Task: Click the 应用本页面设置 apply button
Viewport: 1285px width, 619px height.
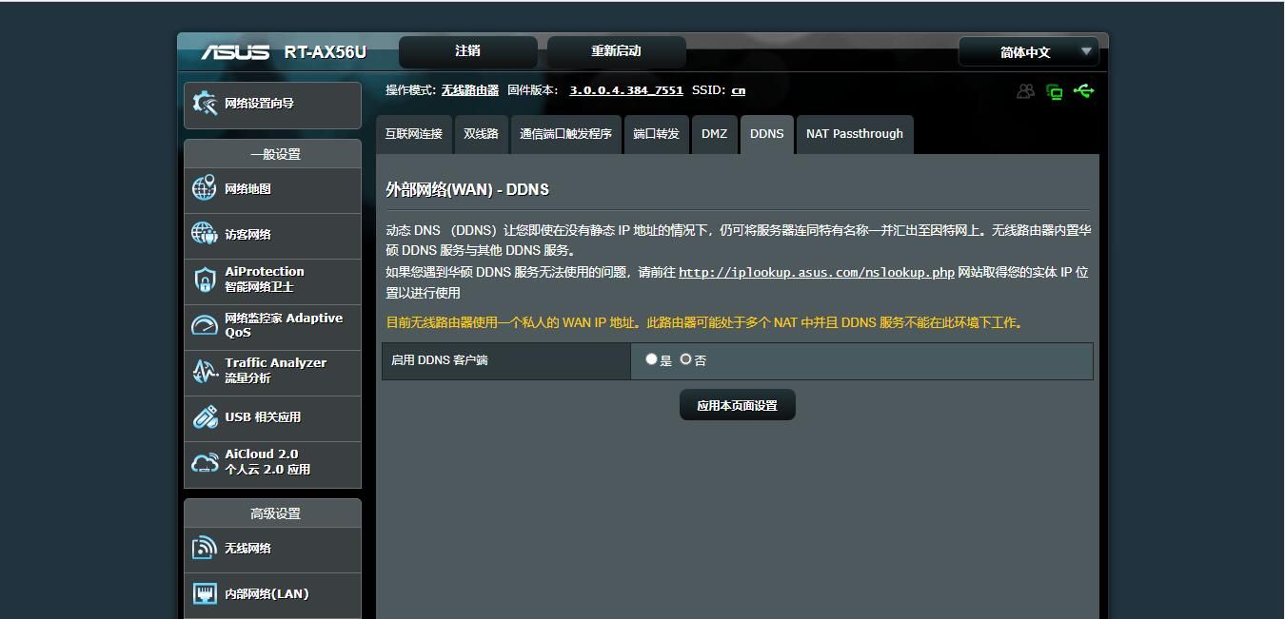Action: [738, 405]
